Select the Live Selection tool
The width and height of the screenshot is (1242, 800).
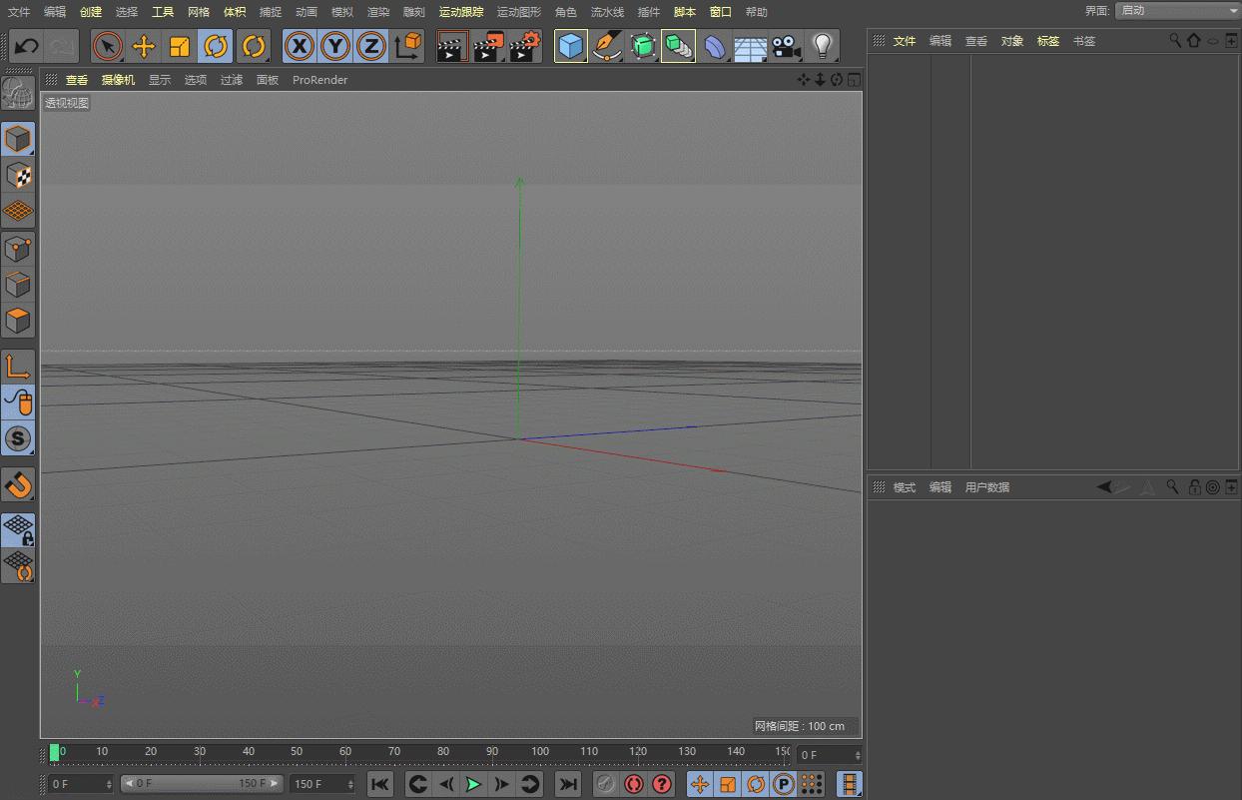coord(107,46)
